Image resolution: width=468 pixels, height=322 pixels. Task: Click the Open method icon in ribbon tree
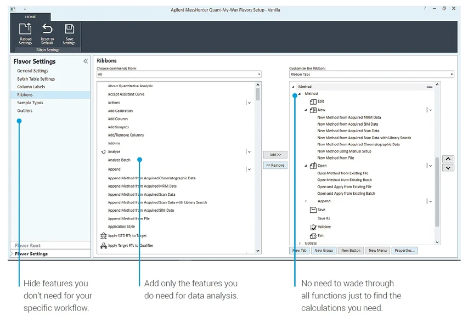click(x=313, y=166)
